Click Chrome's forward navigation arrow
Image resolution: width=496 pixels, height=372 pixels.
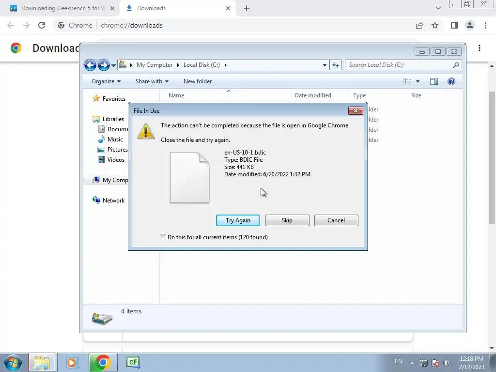[26, 25]
